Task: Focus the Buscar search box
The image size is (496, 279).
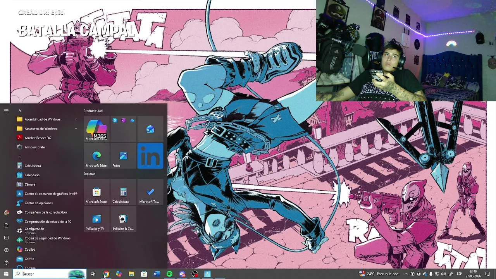Action: (50, 274)
